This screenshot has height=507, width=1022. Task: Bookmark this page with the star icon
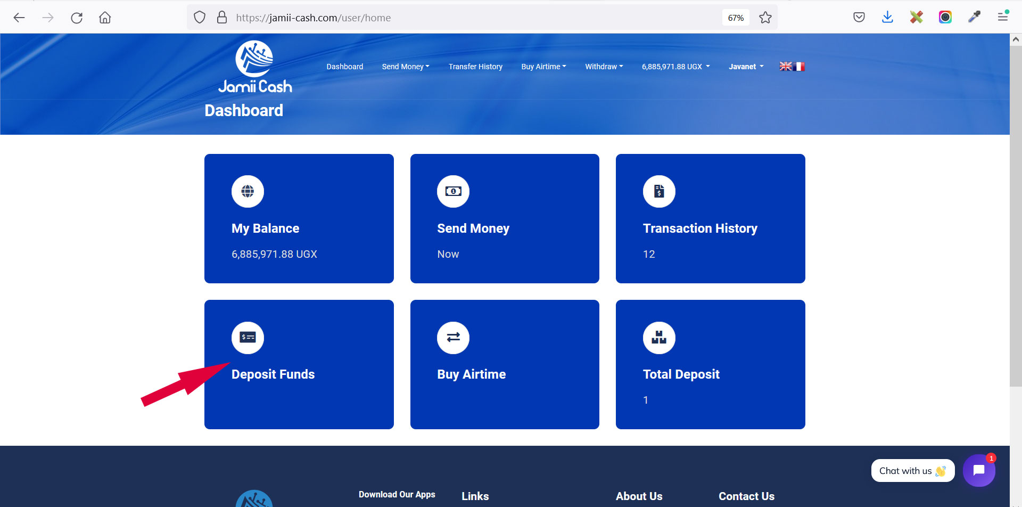(765, 18)
